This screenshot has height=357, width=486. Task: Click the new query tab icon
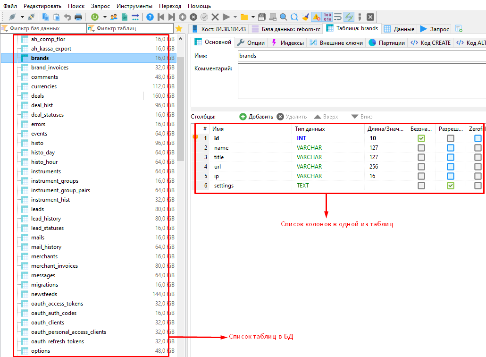(x=459, y=29)
